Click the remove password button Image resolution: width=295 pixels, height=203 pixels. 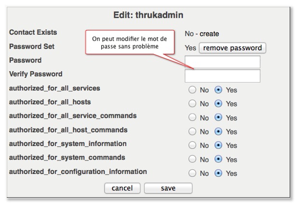point(232,48)
